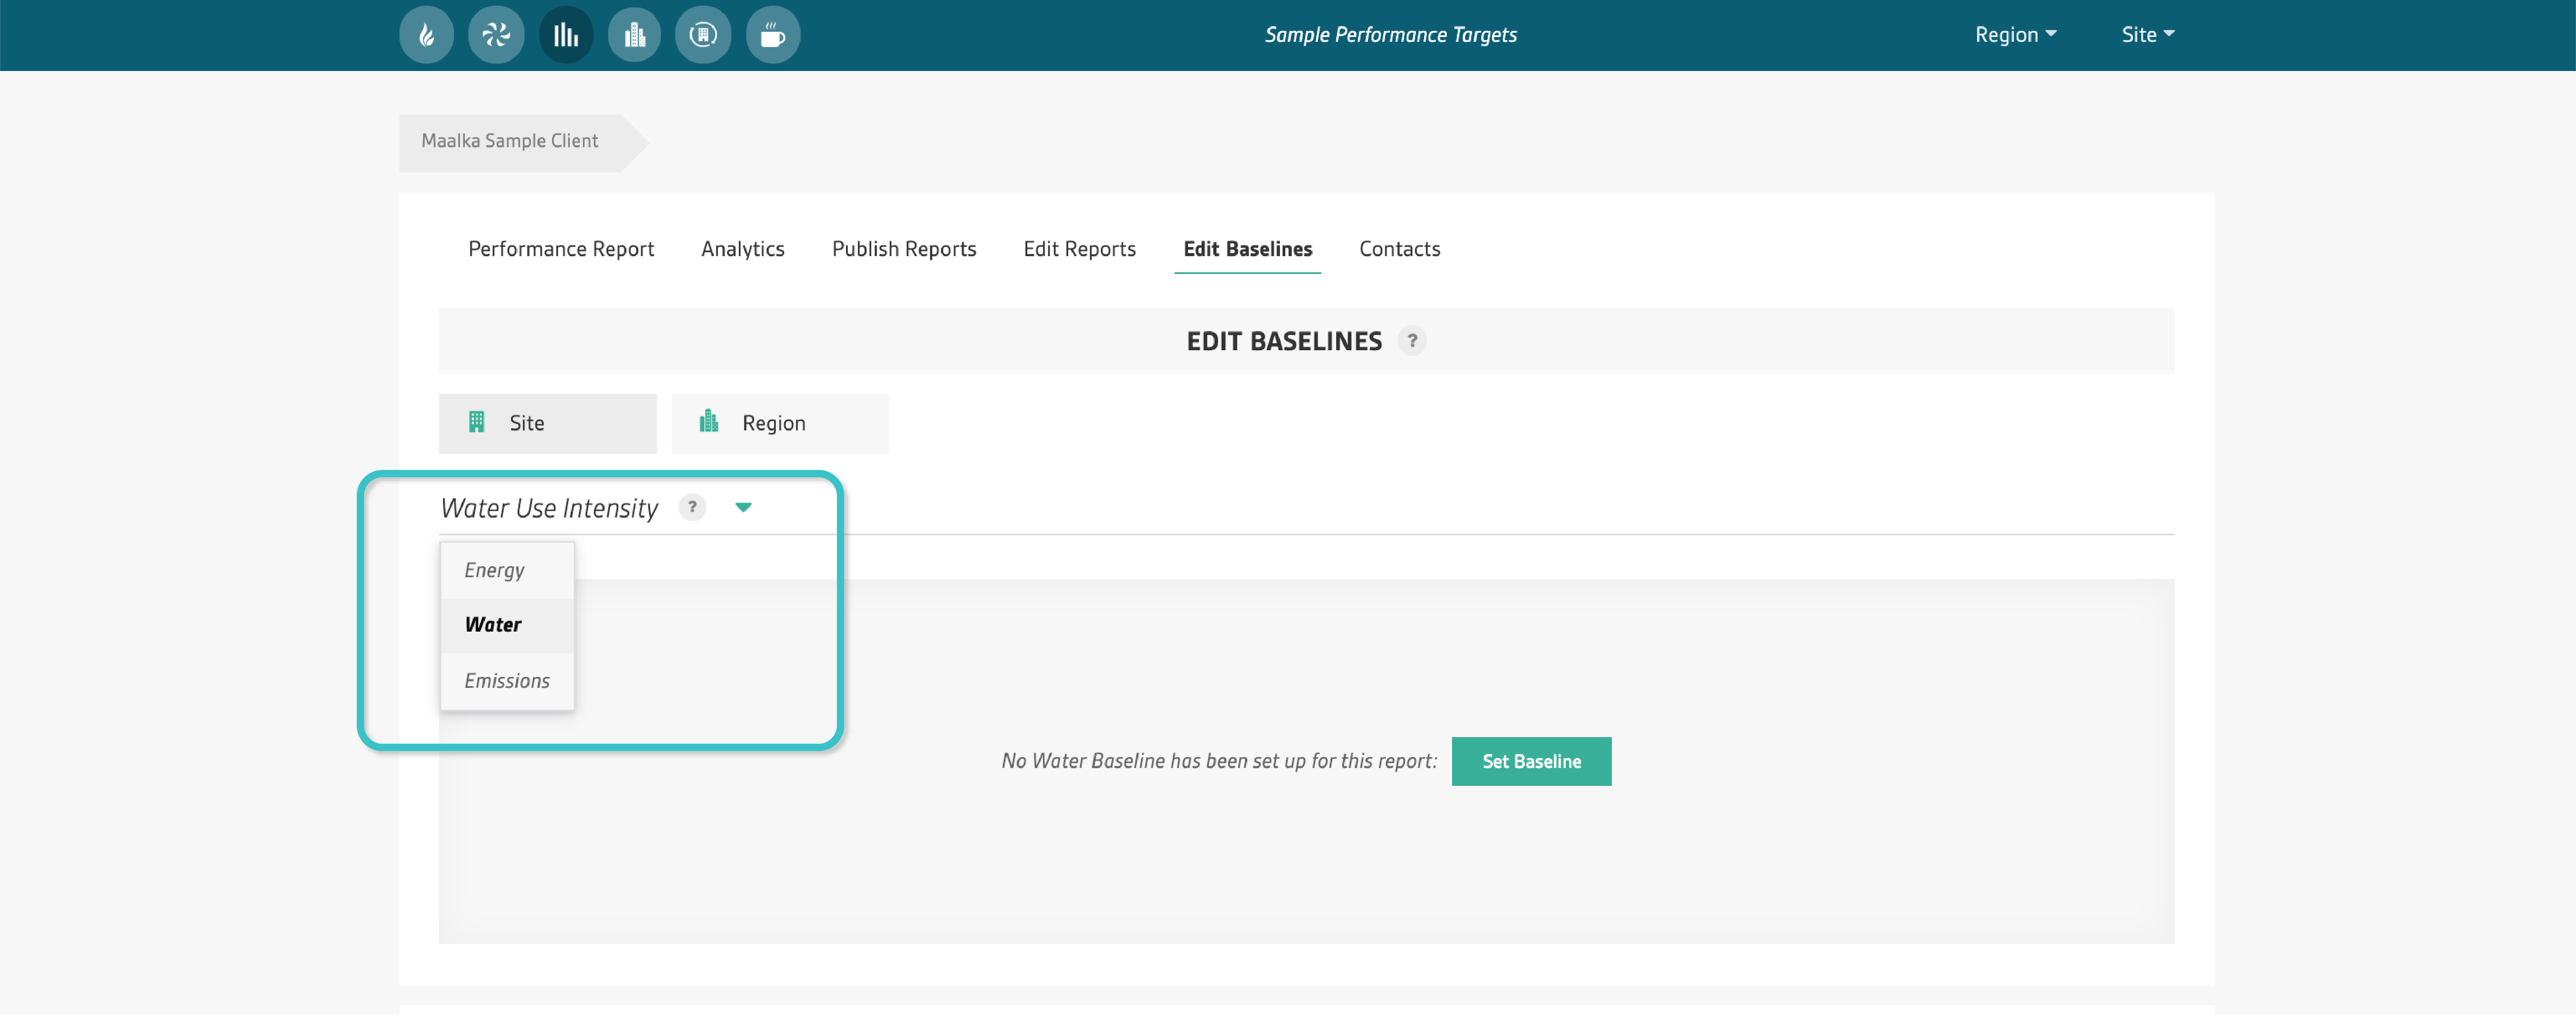Collapse the Water Use Intensity dropdown arrow
This screenshot has width=2576, height=1015.
coord(743,507)
